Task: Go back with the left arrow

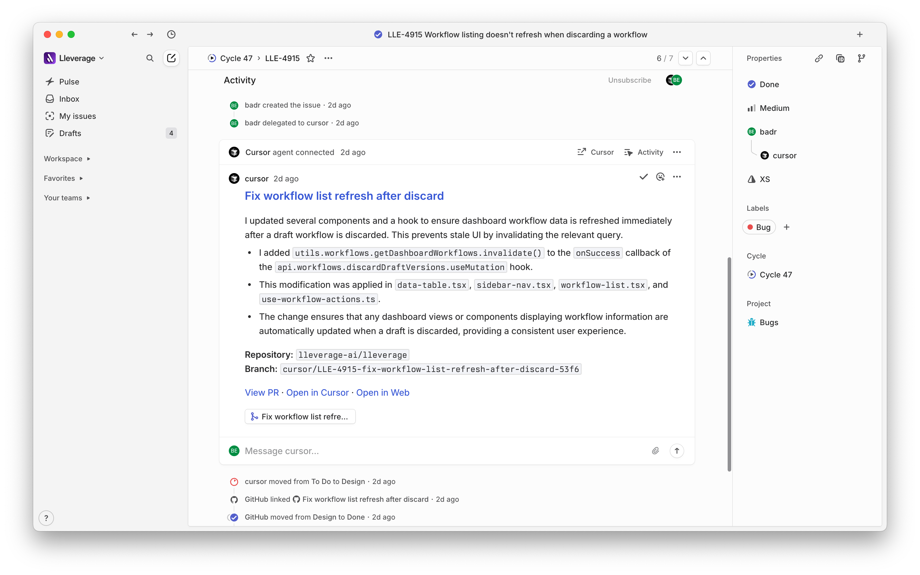Action: tap(134, 35)
